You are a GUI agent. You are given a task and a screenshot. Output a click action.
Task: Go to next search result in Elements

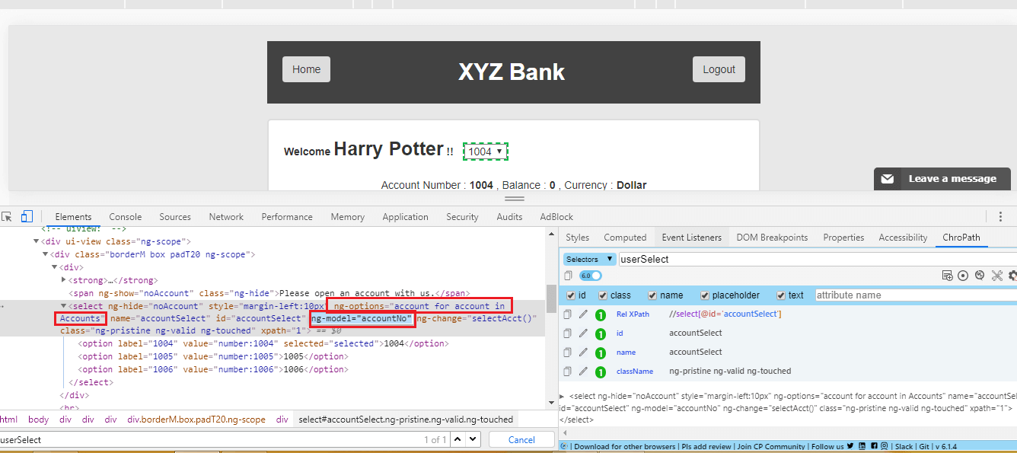[473, 439]
